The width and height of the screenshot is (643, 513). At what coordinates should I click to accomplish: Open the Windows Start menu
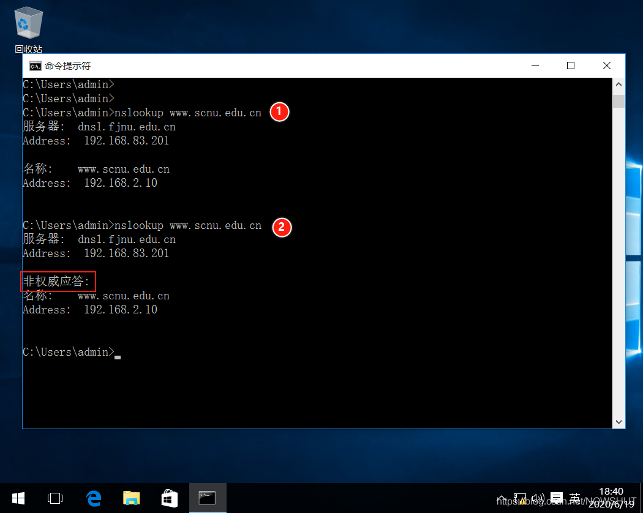(x=18, y=498)
